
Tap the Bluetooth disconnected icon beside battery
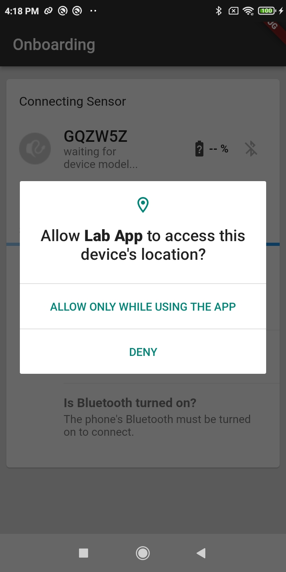coord(251,149)
